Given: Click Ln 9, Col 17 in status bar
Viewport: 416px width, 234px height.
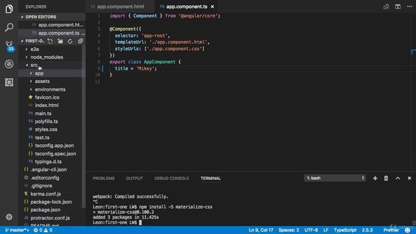Looking at the screenshot, I should [x=261, y=230].
